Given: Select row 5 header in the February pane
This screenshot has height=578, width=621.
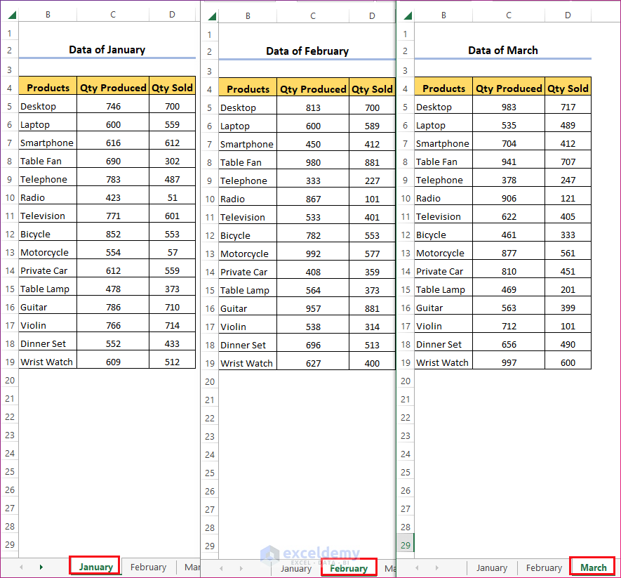Looking at the screenshot, I should (209, 107).
